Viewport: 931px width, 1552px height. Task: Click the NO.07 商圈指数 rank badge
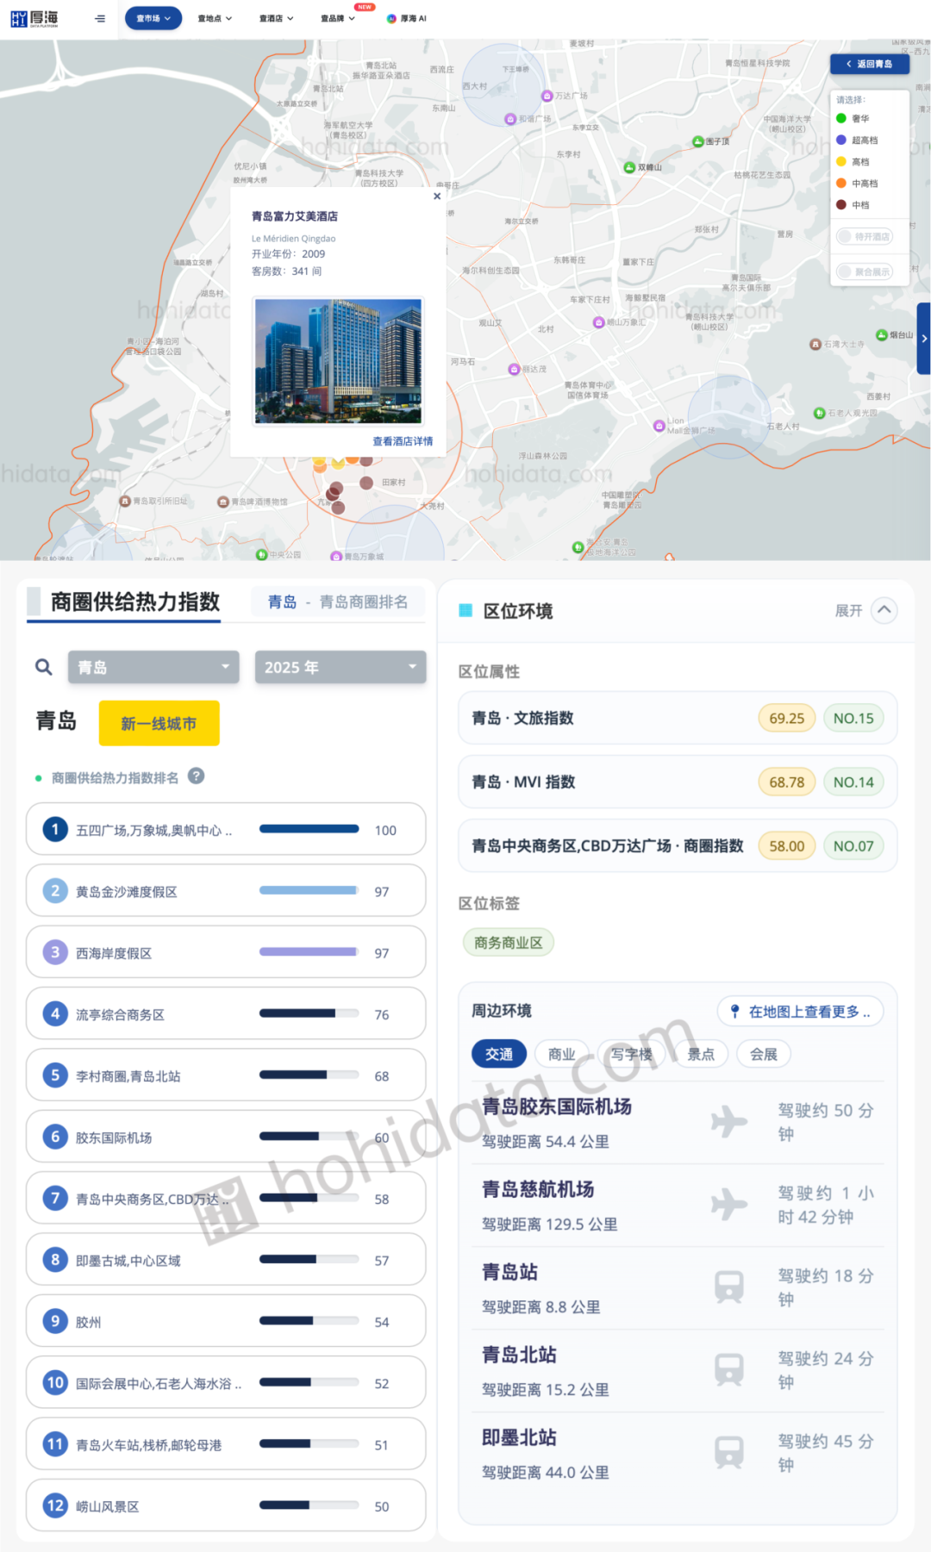click(x=853, y=845)
